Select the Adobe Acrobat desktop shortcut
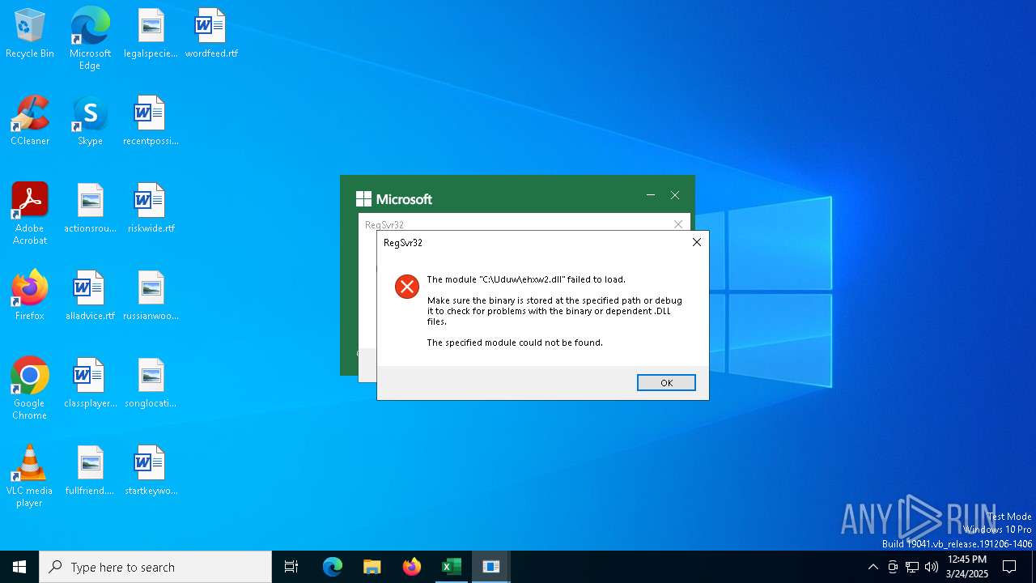The image size is (1036, 583). click(x=30, y=214)
